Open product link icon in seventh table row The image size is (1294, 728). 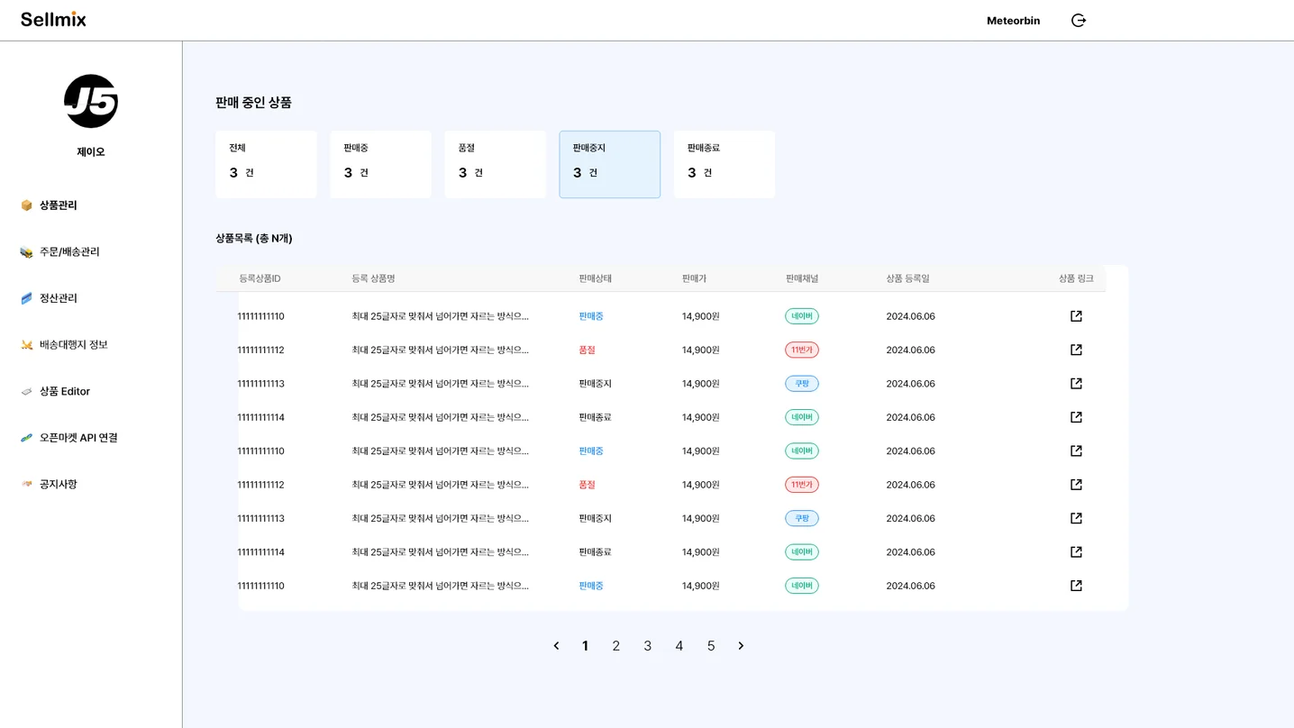1076,518
